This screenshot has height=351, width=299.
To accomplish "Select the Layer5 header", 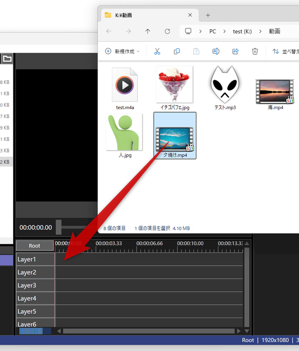I will pos(35,311).
